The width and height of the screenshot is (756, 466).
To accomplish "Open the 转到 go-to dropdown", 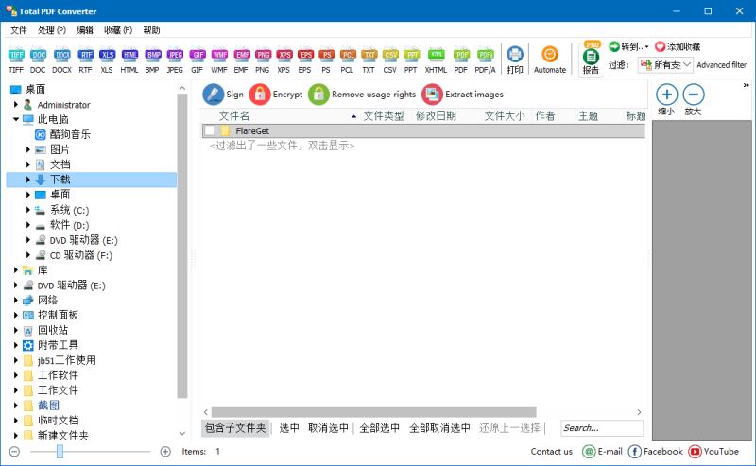I will [629, 47].
